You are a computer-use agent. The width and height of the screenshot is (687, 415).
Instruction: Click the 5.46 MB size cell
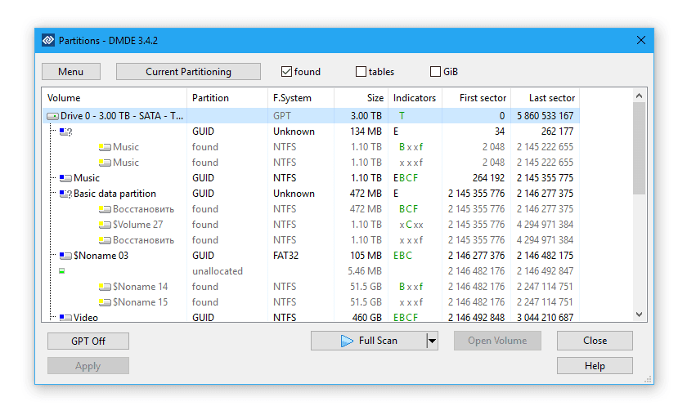tap(365, 271)
